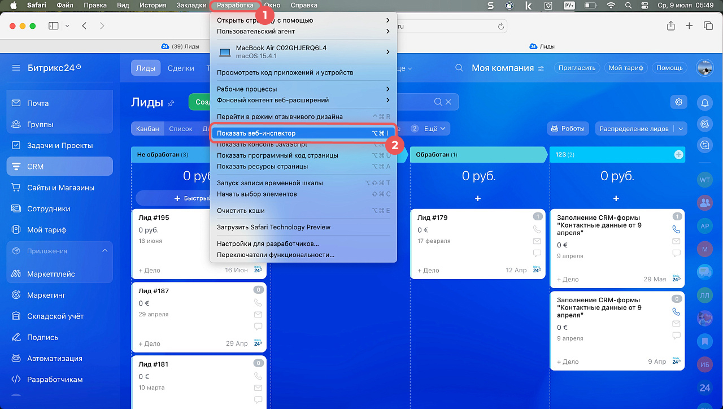Choose Перейти в режим отзывчивого дизайна
Screen dimensions: 723x409
(x=303, y=117)
